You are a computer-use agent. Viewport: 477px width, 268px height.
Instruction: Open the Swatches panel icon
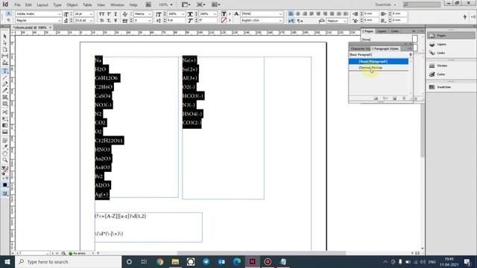[432, 87]
